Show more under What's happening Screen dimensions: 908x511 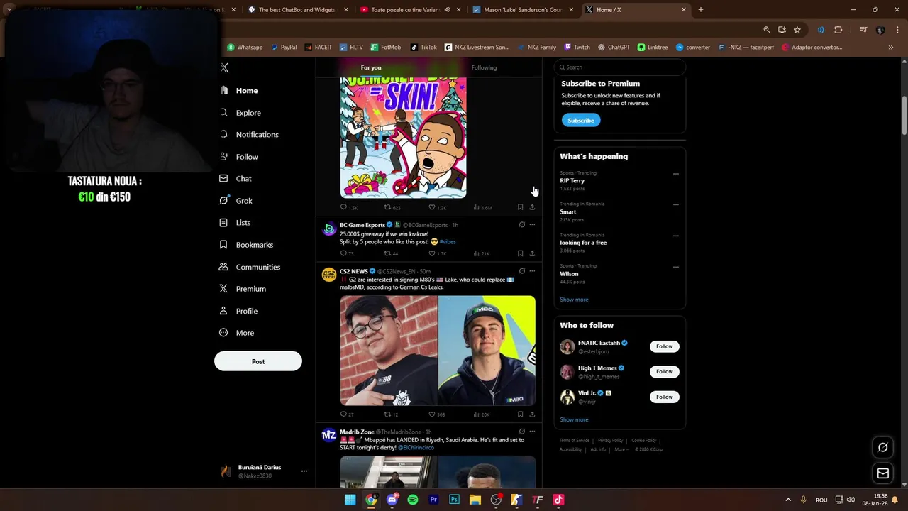point(574,300)
